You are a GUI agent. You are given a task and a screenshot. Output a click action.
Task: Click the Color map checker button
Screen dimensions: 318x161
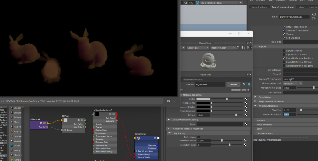click(246, 99)
